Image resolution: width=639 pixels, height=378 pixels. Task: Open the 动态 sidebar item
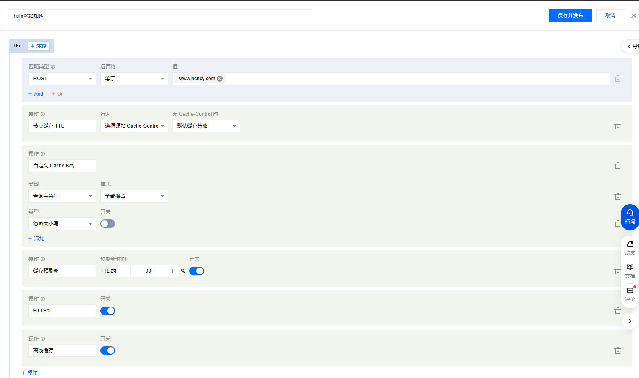click(630, 248)
